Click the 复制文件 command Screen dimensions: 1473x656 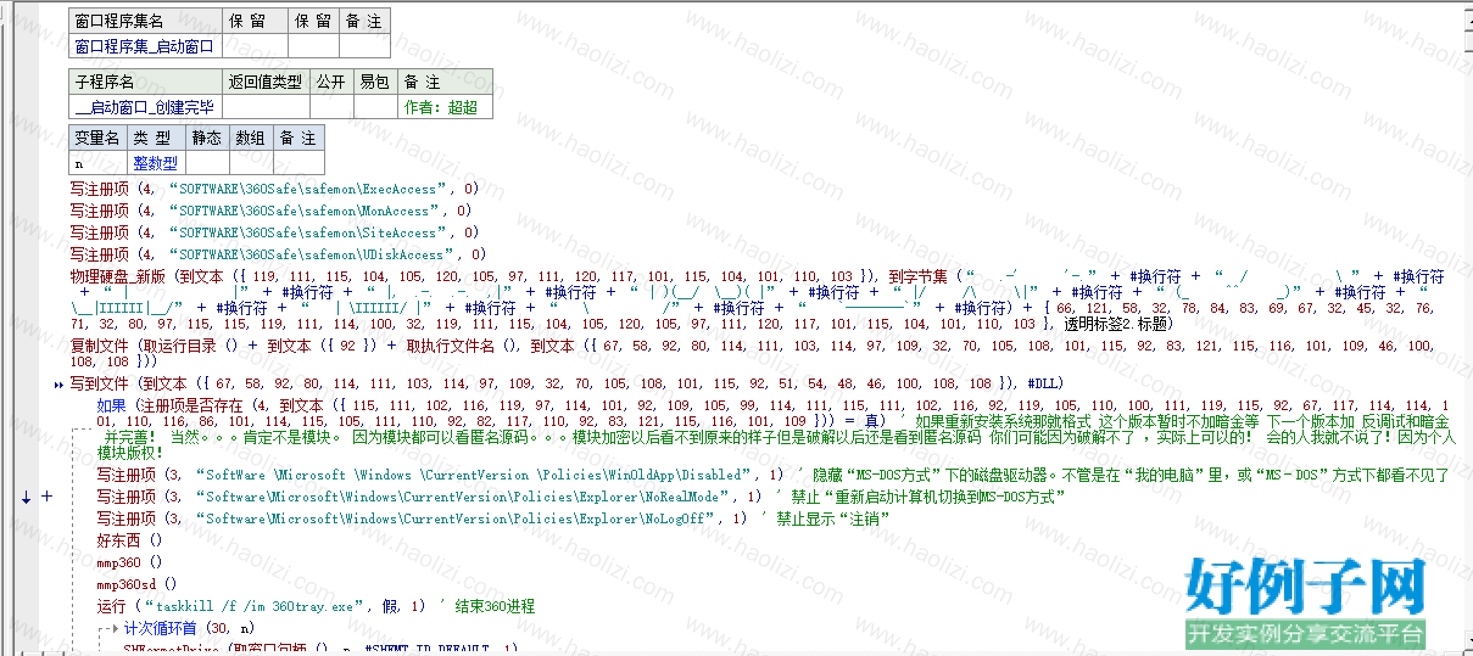(x=99, y=346)
